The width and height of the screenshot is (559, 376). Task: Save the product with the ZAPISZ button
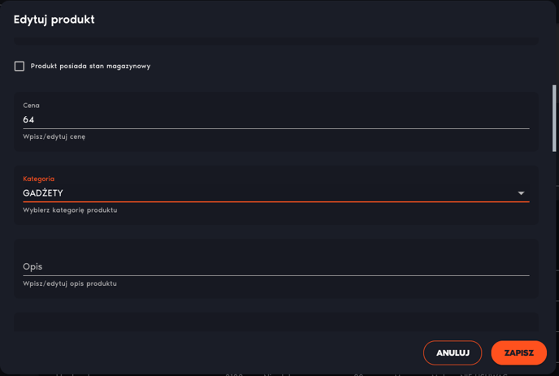(518, 352)
